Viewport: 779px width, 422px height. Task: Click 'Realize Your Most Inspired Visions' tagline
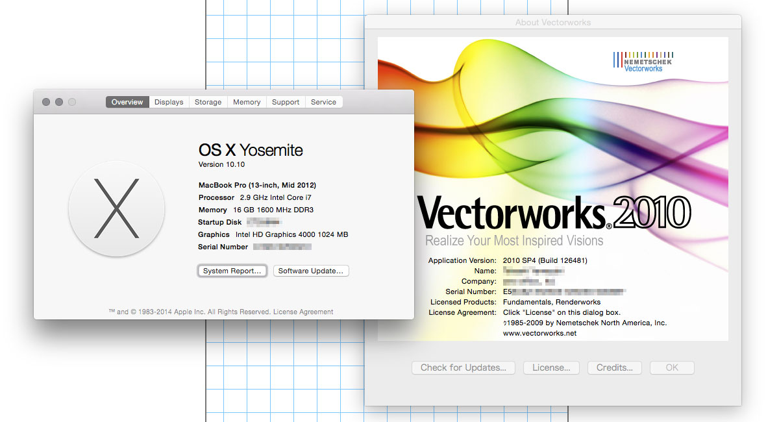click(514, 241)
